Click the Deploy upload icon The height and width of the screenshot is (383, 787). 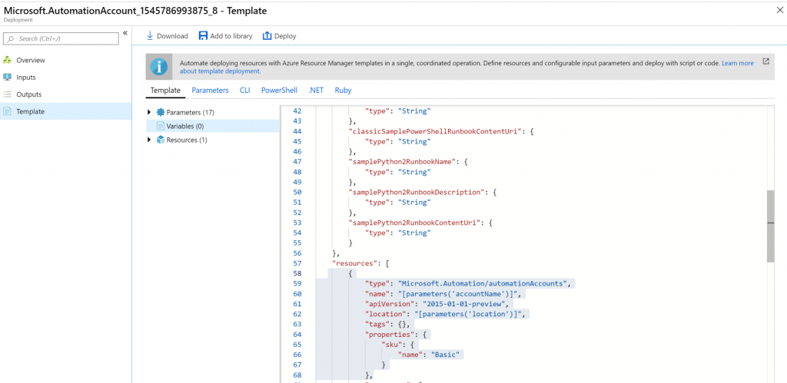[267, 36]
